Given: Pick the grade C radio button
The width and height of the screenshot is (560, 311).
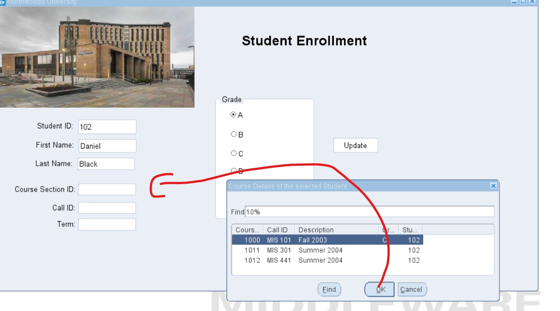Looking at the screenshot, I should (x=234, y=153).
